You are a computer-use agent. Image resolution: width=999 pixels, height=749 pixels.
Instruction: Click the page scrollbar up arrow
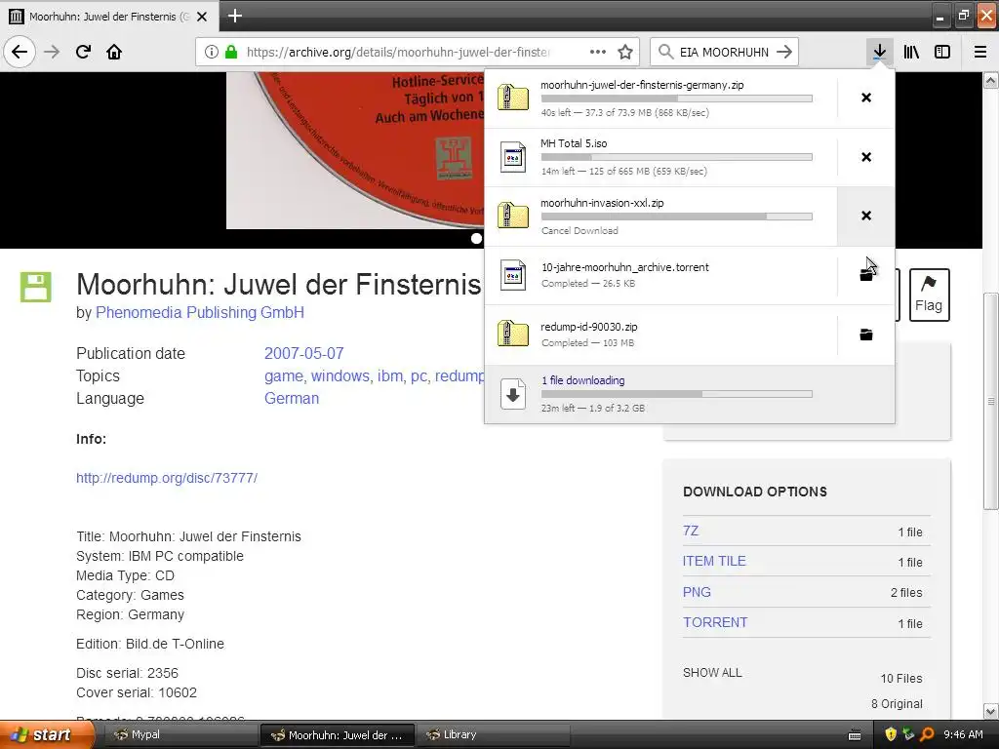(x=991, y=80)
